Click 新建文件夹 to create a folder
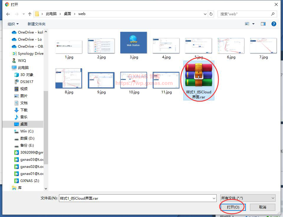This screenshot has height=217, width=283. 37,24
